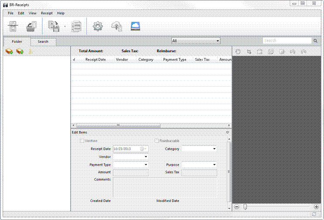Viewport: 324px width, 220px height.
Task: Select the crop tool in viewer
Action: (x=249, y=51)
